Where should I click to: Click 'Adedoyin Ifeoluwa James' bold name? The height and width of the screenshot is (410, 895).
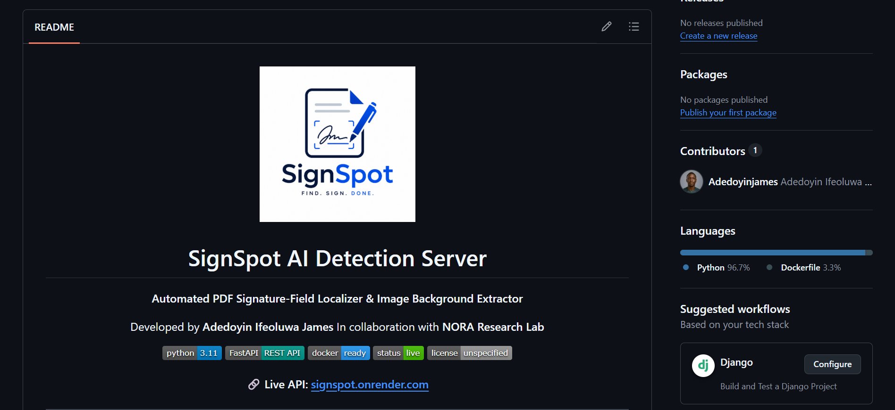tap(268, 327)
